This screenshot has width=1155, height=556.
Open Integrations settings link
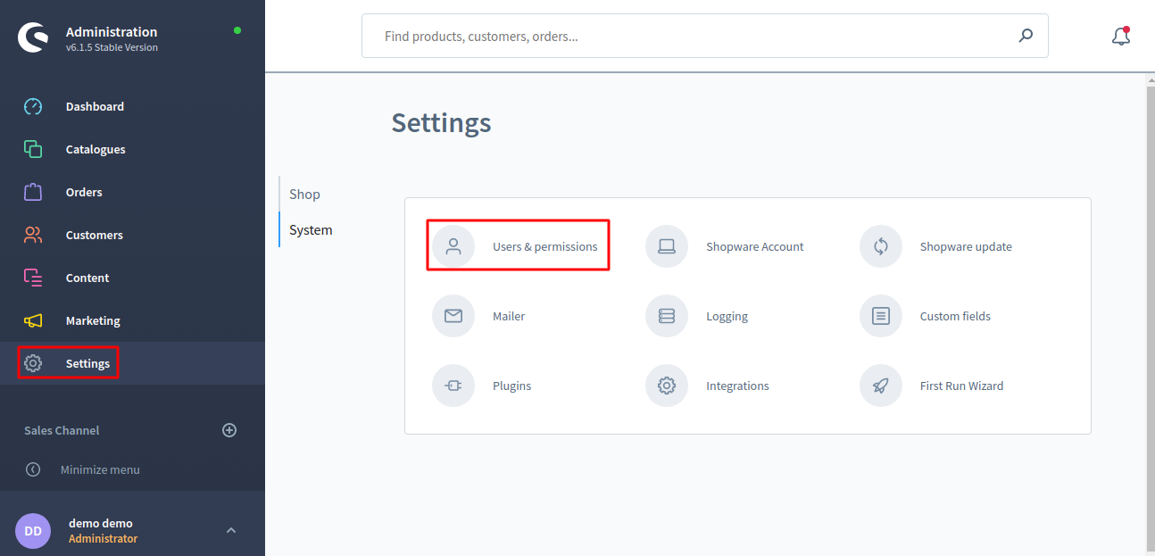737,386
